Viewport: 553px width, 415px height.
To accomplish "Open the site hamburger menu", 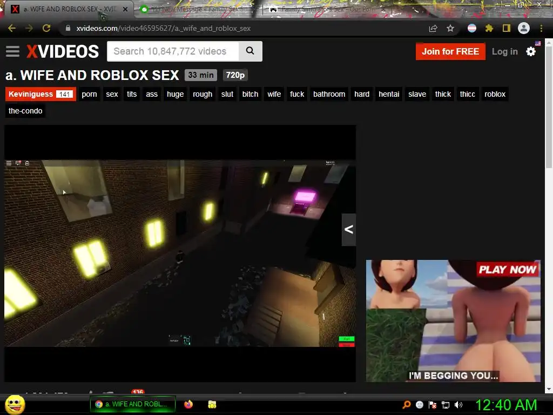I will click(x=13, y=51).
